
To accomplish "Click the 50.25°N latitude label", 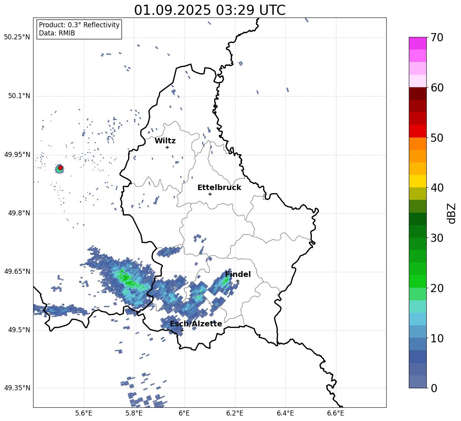I will point(17,37).
